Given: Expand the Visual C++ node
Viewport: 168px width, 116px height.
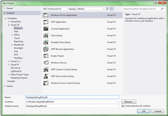Looking at the screenshot, I should tap(9, 61).
